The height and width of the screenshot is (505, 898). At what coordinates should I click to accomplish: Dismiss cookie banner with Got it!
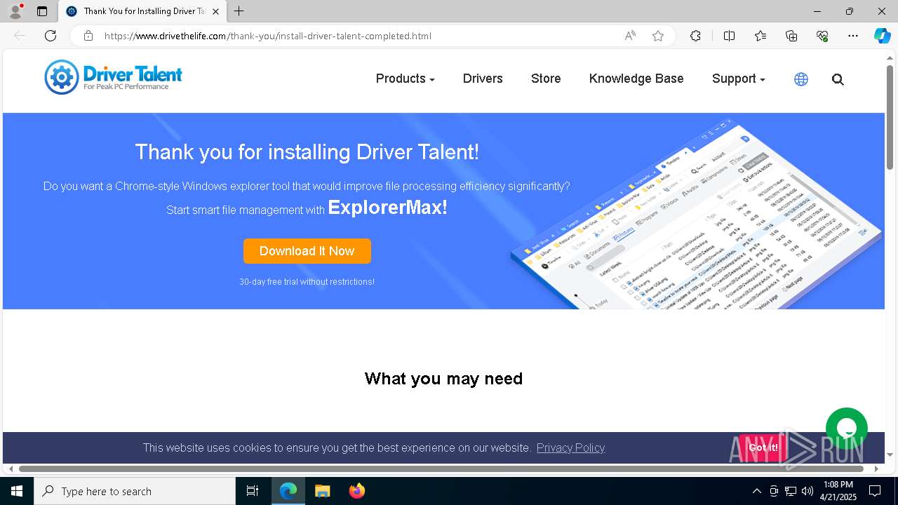[763, 447]
